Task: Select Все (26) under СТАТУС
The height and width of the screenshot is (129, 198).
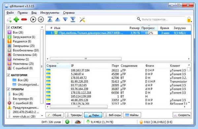Action: pyautogui.click(x=15, y=32)
